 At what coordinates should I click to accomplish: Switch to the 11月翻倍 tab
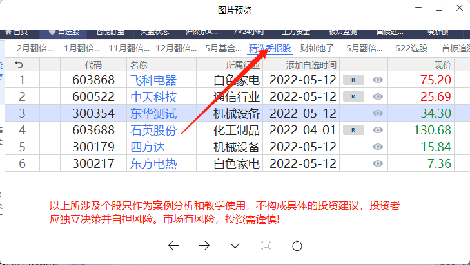click(129, 48)
